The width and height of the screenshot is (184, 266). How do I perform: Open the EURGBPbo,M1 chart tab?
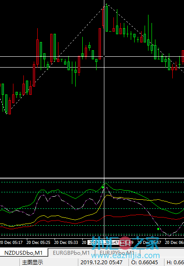pyautogui.click(x=71, y=253)
